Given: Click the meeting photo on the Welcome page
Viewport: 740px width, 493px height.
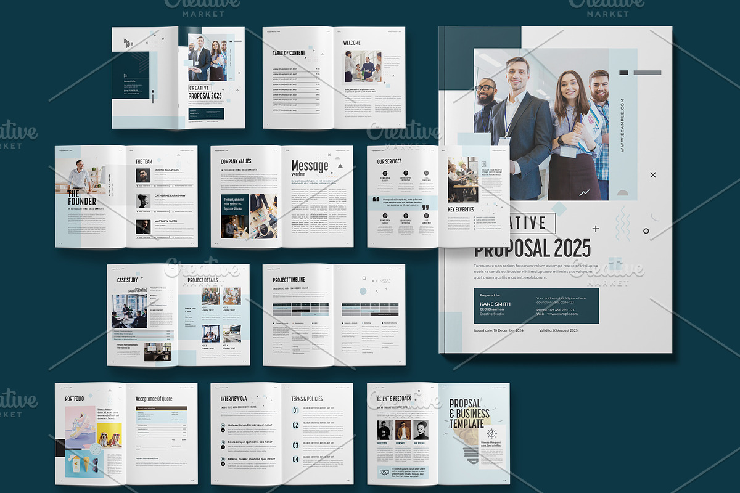Looking at the screenshot, I should [x=363, y=66].
